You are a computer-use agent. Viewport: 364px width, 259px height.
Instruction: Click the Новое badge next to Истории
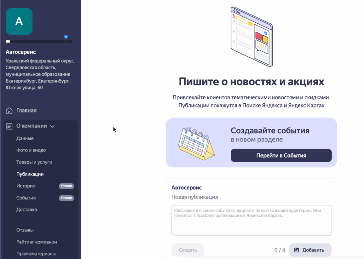click(x=66, y=186)
